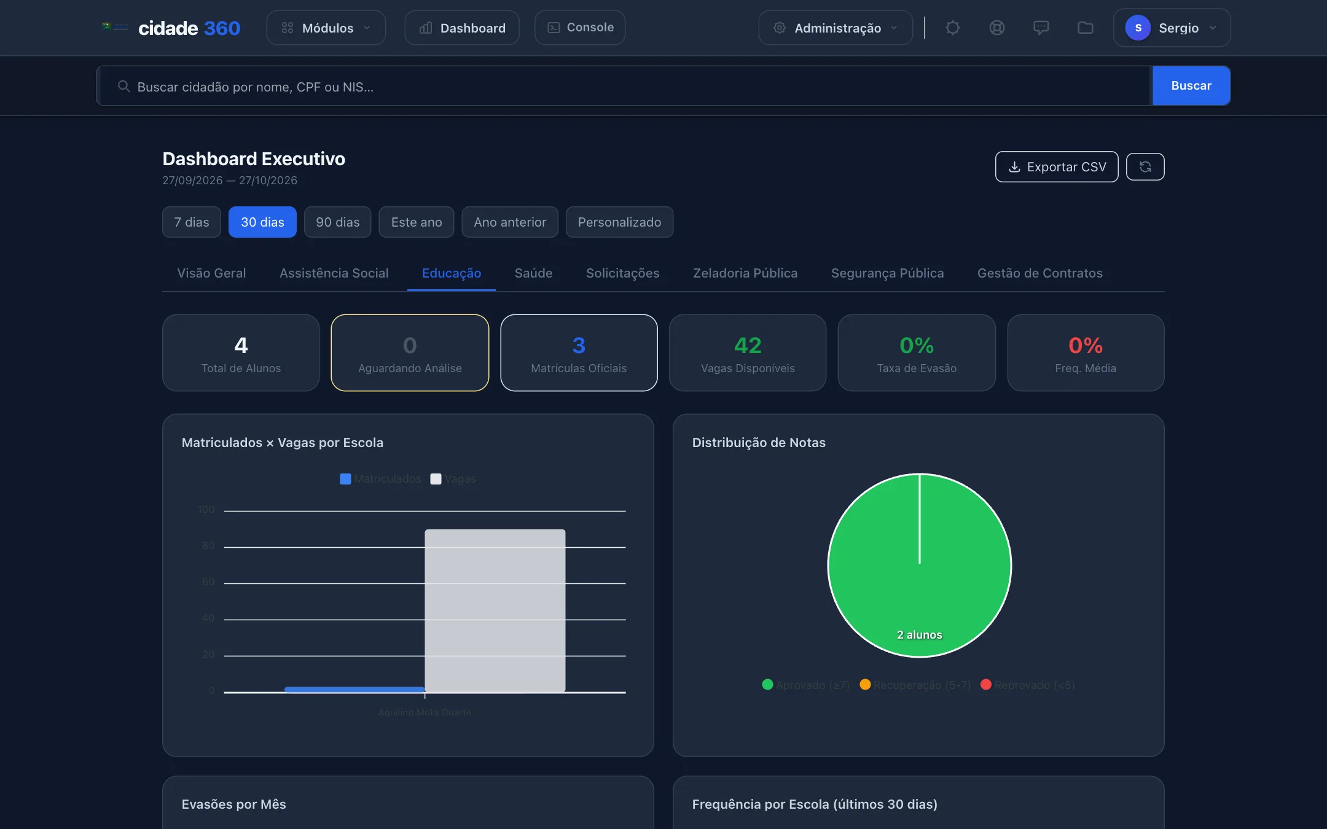Click the Aguardando Análise card
Viewport: 1327px width, 829px height.
410,352
